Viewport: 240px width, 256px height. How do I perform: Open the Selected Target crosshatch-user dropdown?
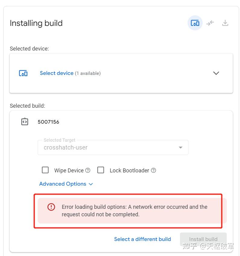[113, 147]
